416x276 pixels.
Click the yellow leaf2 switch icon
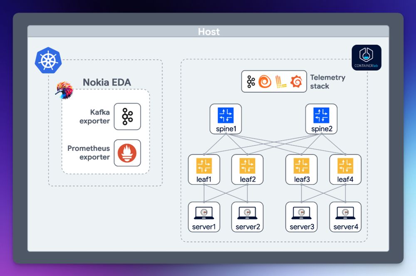[x=247, y=166]
